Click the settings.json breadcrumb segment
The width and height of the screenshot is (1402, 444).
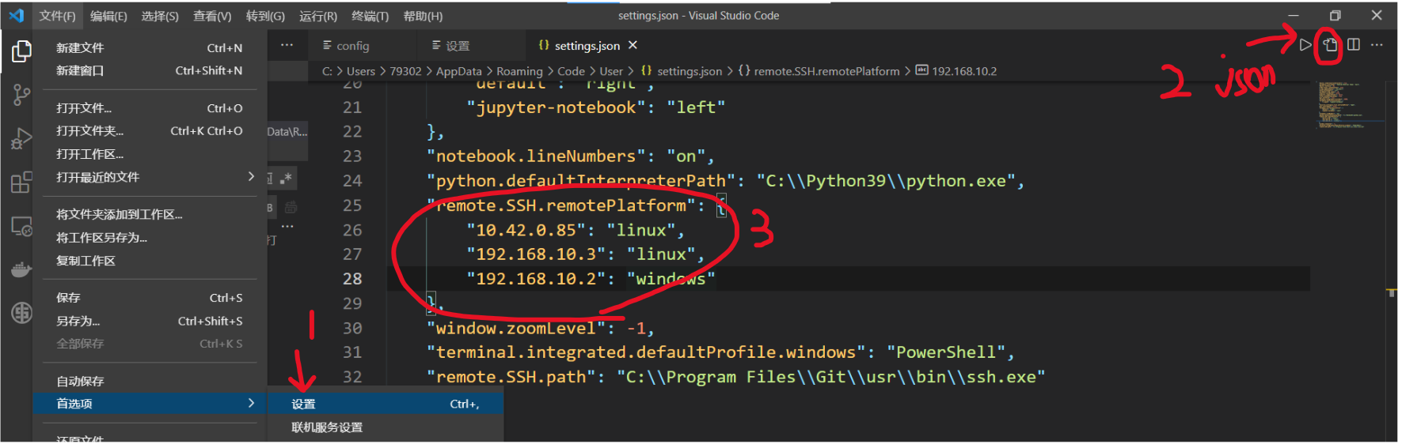pos(682,71)
